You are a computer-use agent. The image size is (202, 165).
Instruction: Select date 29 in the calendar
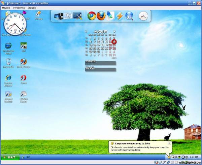91,52
